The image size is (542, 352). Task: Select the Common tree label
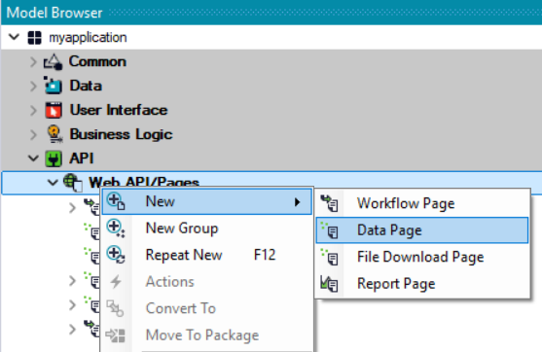[97, 61]
